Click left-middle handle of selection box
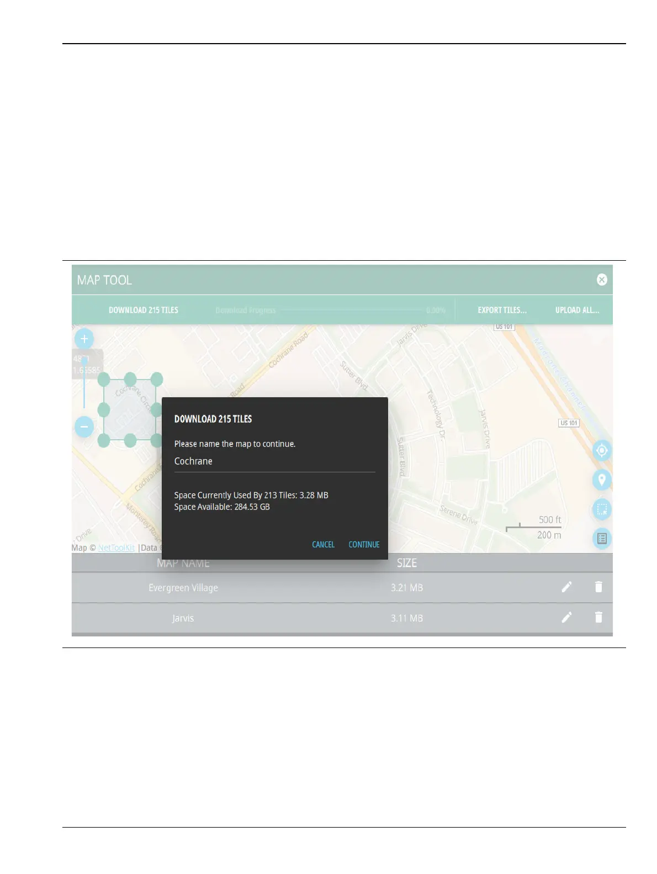Screen dimensions: 657x874 click(103, 410)
